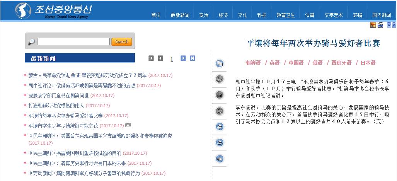Click the double up-chevron icon at top right

(x=389, y=25)
